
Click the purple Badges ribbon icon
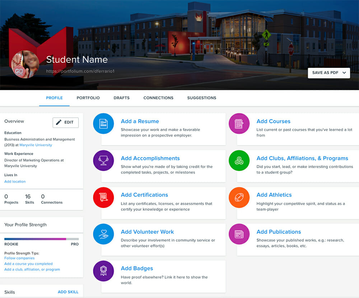[103, 271]
